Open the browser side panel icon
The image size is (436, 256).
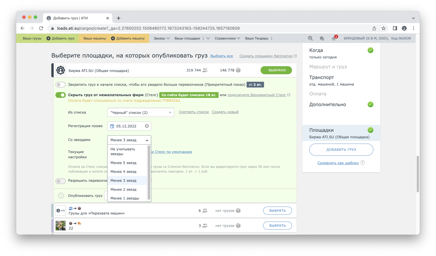pos(395,28)
